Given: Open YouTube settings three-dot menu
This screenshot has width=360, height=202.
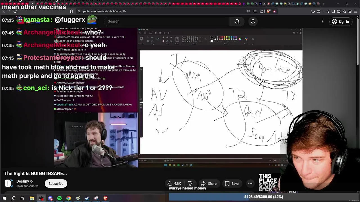Looking at the screenshot, I should pos(323,22).
